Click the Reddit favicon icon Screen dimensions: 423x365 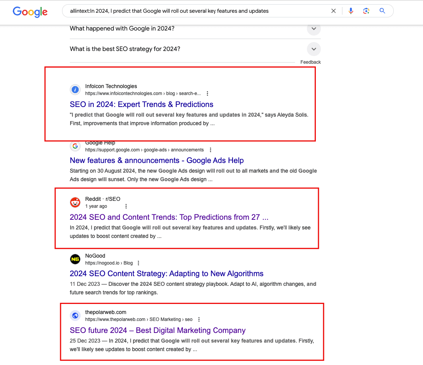click(x=75, y=202)
